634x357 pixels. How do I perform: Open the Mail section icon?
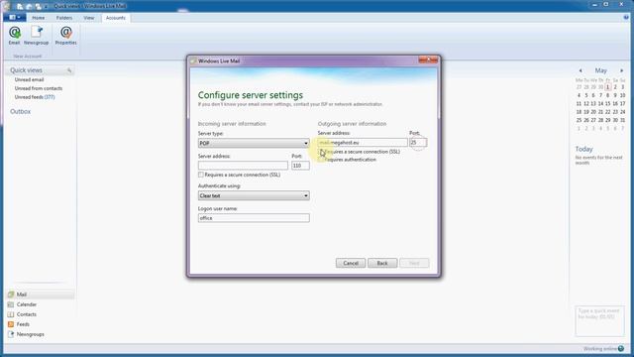pos(11,295)
